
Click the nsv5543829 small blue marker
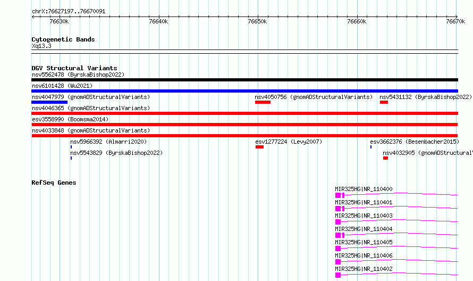(x=71, y=158)
